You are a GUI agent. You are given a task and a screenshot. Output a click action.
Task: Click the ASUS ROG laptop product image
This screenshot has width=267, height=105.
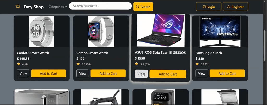(161, 30)
